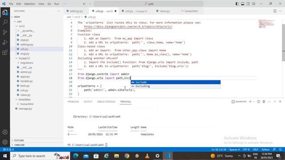Image resolution: width=285 pixels, height=160 pixels.
Task: Click the Explorer more actions ellipsis
Action: point(58,11)
